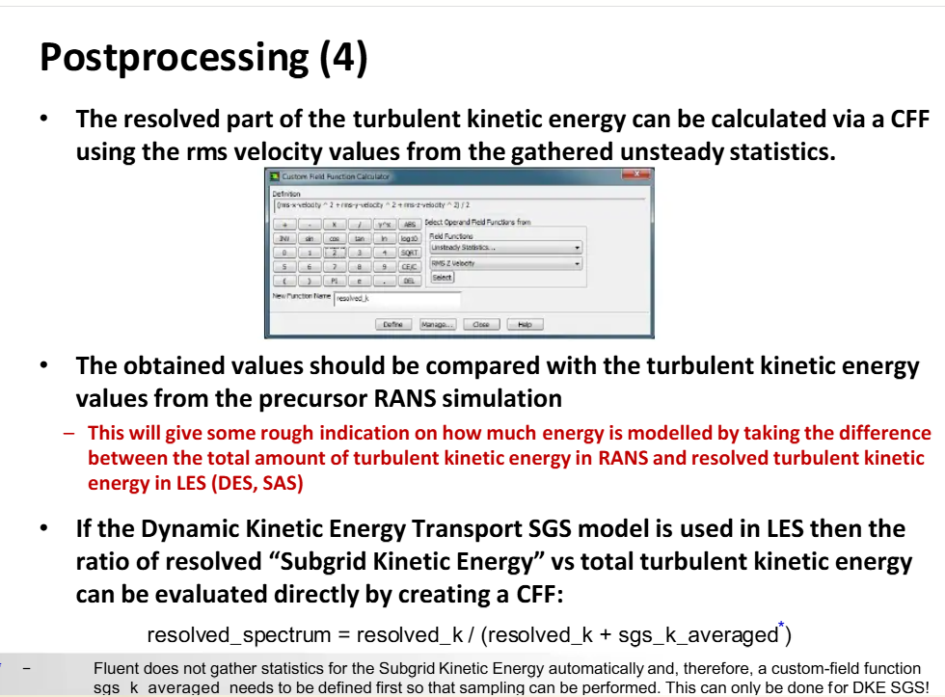Click the digit 5 key
The height and width of the screenshot is (697, 945).
click(284, 267)
